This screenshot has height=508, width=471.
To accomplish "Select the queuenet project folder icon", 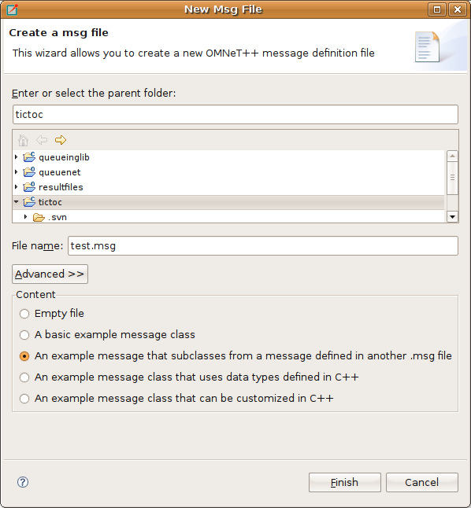I will point(29,172).
